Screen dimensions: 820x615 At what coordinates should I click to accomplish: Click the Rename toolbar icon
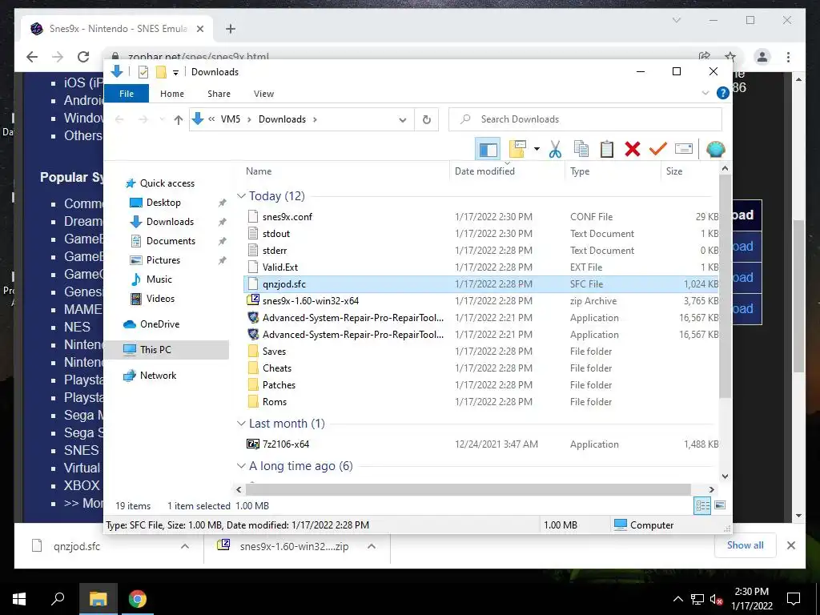684,150
